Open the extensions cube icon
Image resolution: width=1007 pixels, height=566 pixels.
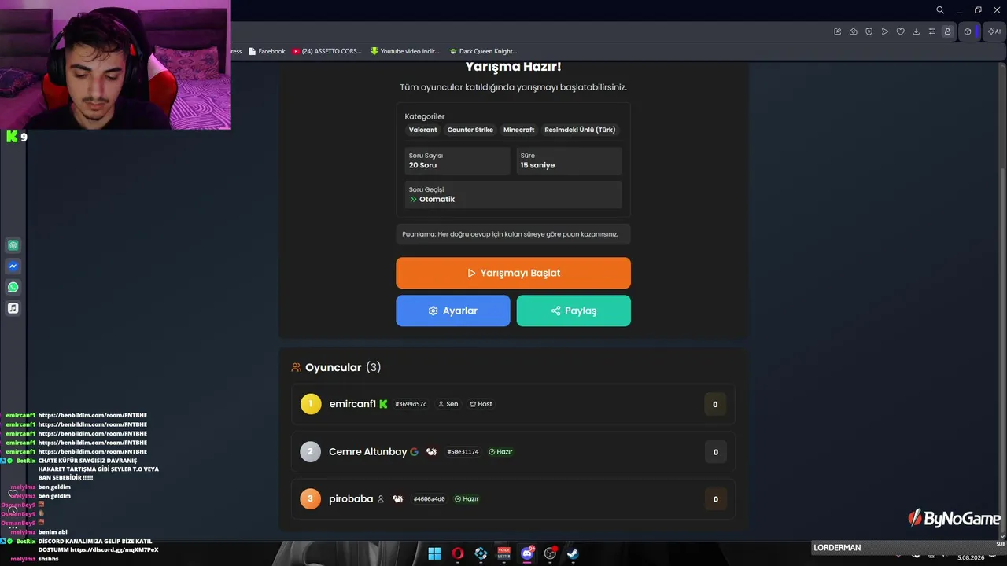pos(968,31)
